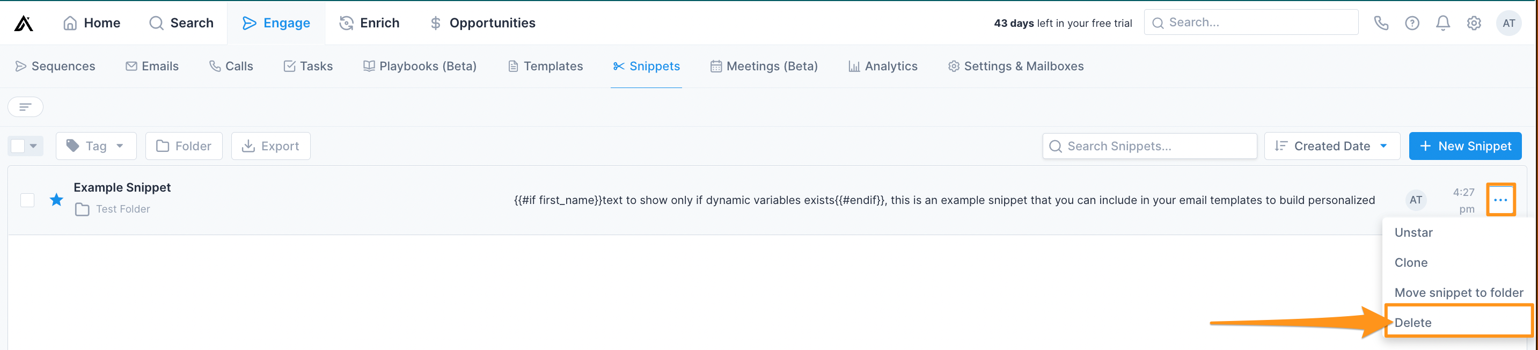Tick the Example Snippet row checkbox
The image size is (1538, 350).
(27, 200)
